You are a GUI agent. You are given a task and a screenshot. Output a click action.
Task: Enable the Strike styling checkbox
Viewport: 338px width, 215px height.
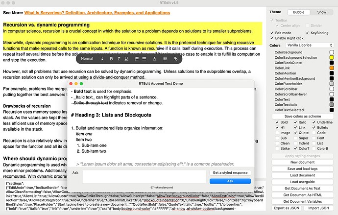click(x=277, y=148)
